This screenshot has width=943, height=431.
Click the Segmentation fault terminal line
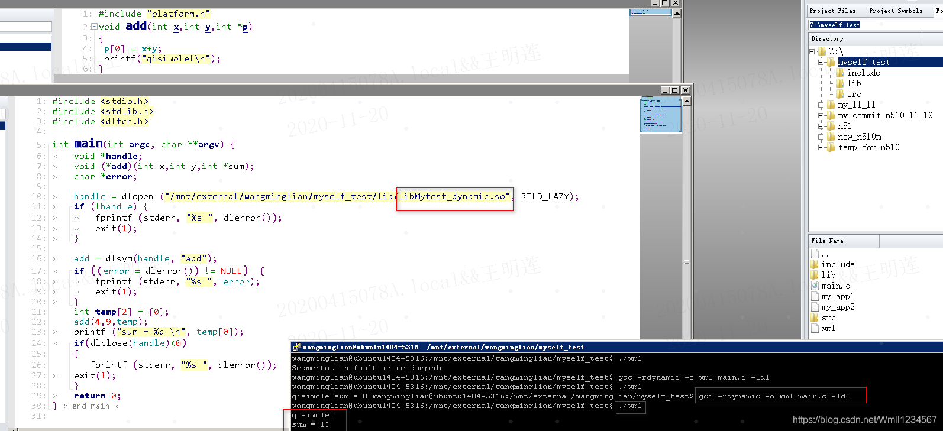click(x=366, y=368)
